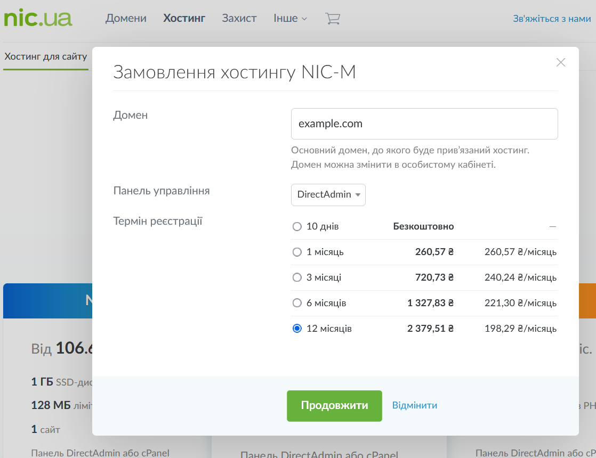Select the 12 місяців radio option
596x458 pixels.
pos(297,329)
